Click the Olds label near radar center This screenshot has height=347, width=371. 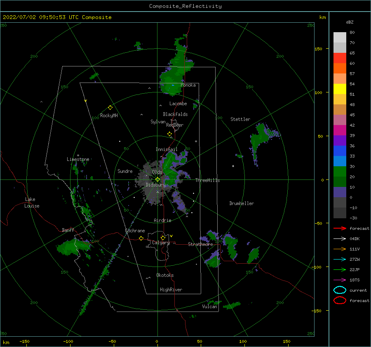point(157,172)
